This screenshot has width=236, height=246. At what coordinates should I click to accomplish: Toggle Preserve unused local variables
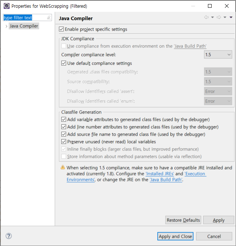(x=64, y=142)
